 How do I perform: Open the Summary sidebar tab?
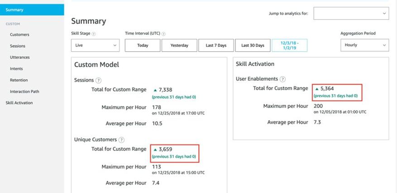(14, 10)
